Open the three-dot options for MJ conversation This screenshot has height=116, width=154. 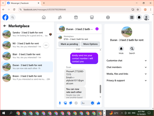[x=46, y=45]
